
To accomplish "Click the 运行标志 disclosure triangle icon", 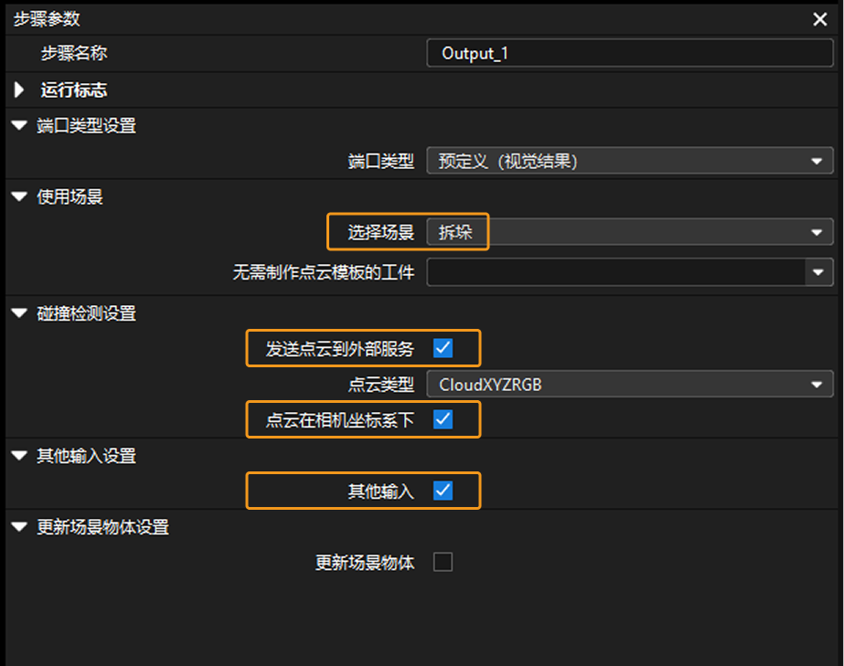I will coord(18,90).
